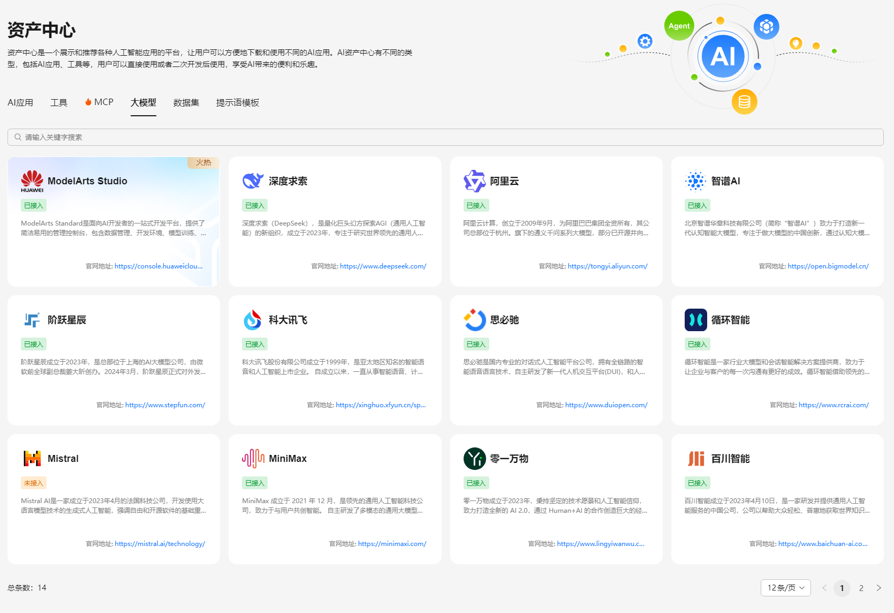The height and width of the screenshot is (613, 894).
Task: Click the 循环智能 dark blue logo
Action: click(x=695, y=320)
